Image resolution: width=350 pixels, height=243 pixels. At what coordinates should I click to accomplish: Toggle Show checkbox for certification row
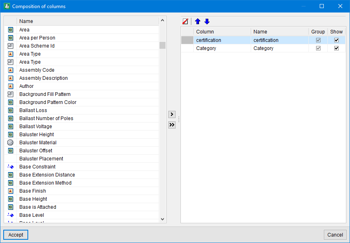coord(336,40)
